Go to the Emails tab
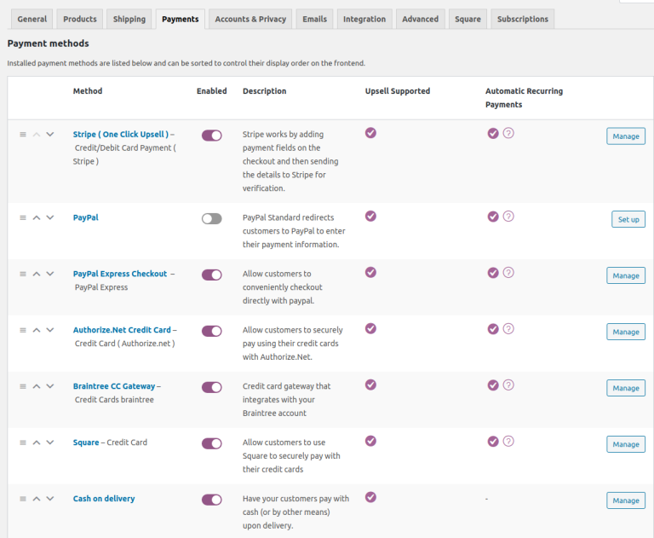This screenshot has width=654, height=538. [x=314, y=20]
